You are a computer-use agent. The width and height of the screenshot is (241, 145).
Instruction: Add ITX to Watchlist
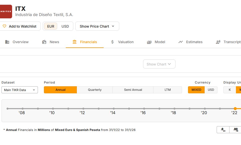click(20, 26)
